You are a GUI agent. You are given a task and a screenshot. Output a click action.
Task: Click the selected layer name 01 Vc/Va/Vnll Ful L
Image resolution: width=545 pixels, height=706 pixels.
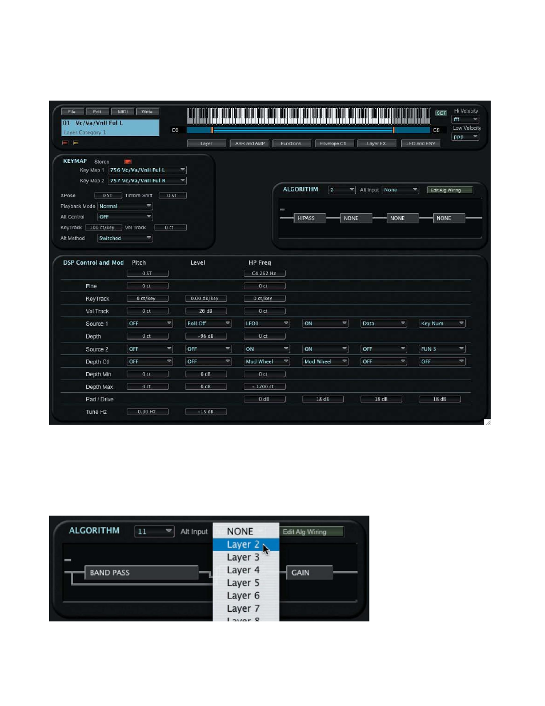110,123
